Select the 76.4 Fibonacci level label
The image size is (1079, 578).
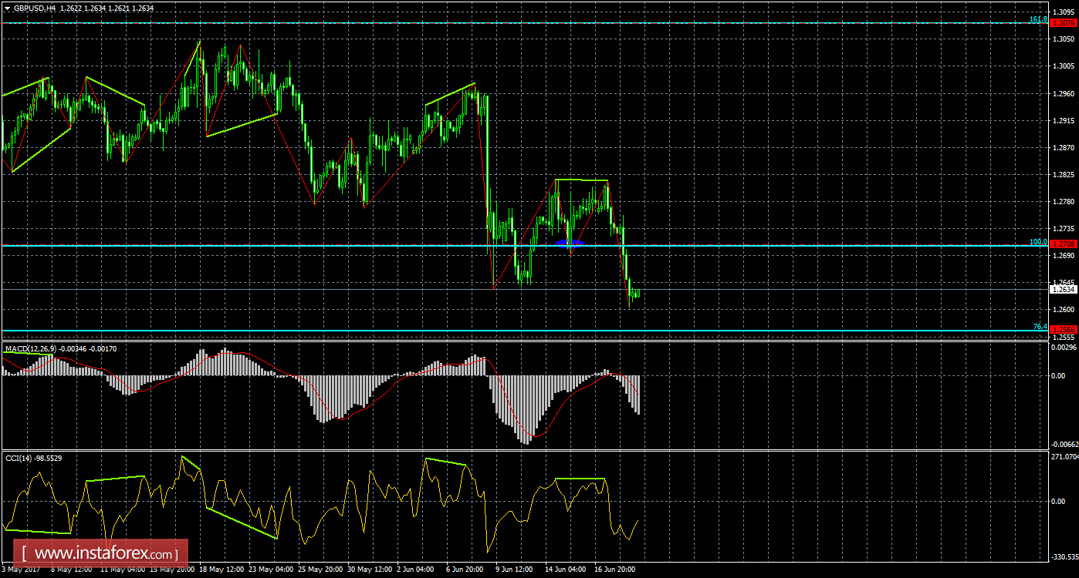pos(1040,327)
